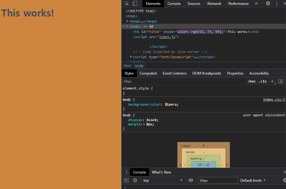The image size is (286, 189).
Task: Toggle the .cls element classes button
Action: [x=263, y=81]
